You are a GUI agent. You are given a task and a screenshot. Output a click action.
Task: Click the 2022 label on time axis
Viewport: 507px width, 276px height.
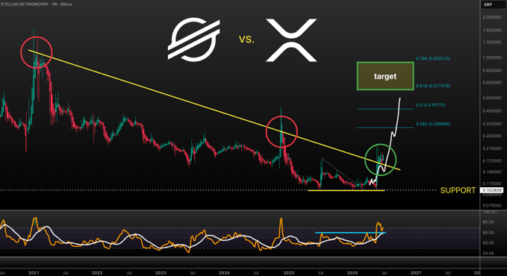point(97,273)
